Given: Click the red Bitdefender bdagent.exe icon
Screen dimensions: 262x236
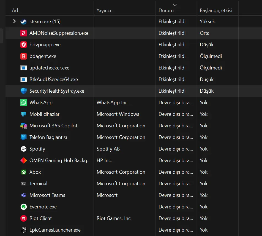Looking at the screenshot, I should coord(24,56).
